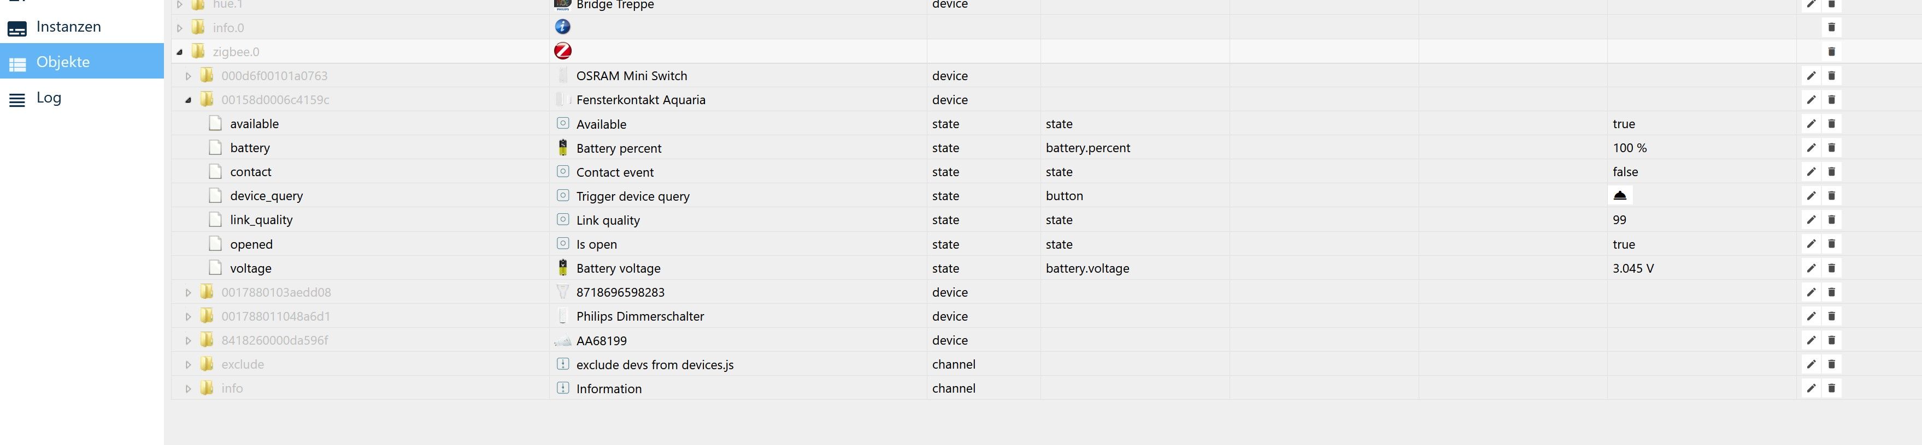Collapse the zigbee.0 tree node
The height and width of the screenshot is (445, 1922).
pos(180,52)
